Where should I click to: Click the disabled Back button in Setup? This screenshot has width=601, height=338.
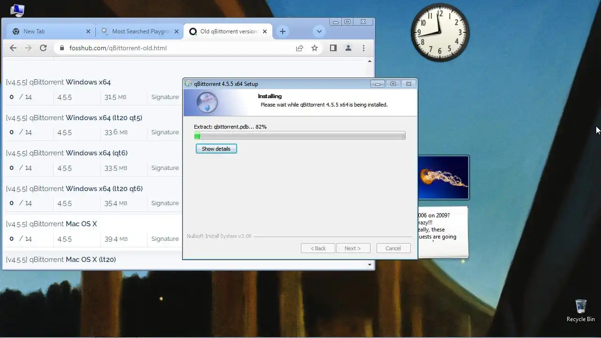tap(318, 248)
